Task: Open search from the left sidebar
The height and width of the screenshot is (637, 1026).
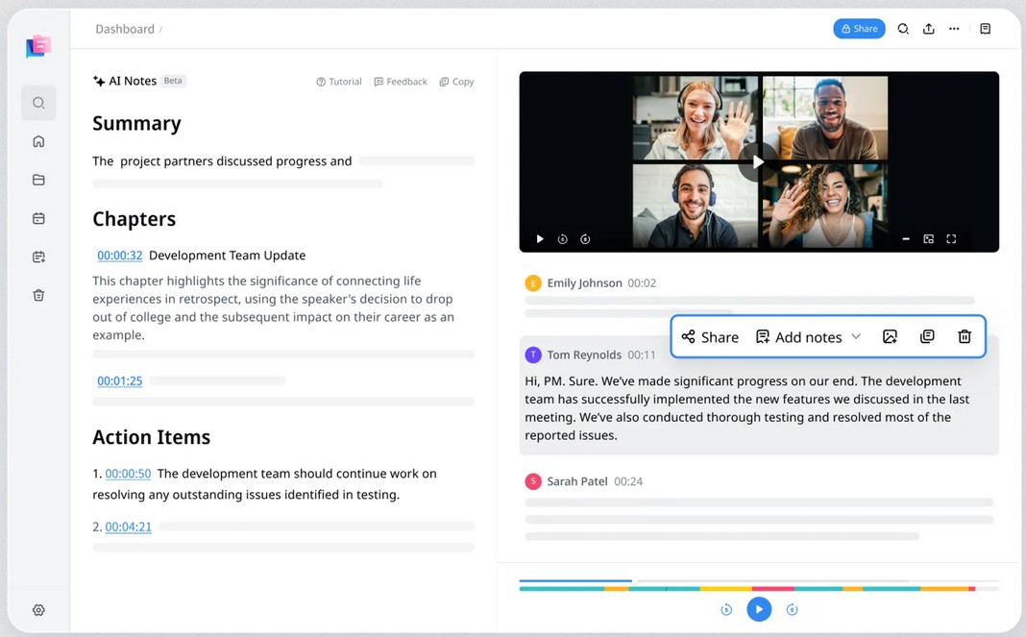Action: tap(38, 103)
